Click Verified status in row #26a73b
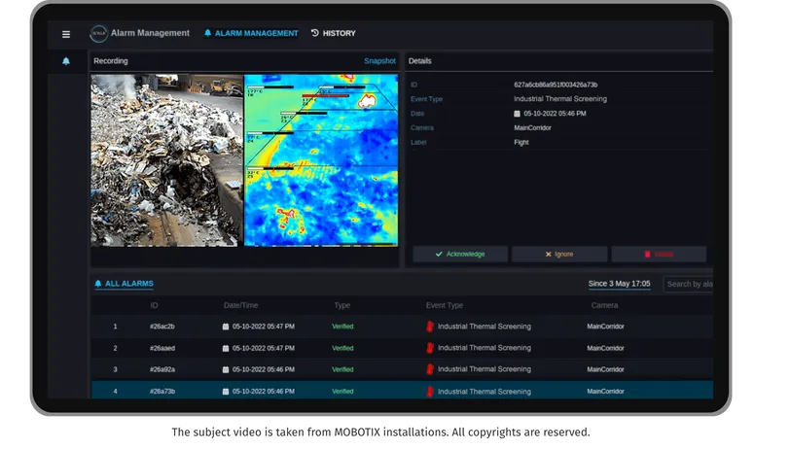This screenshot has width=790, height=449. (x=342, y=391)
